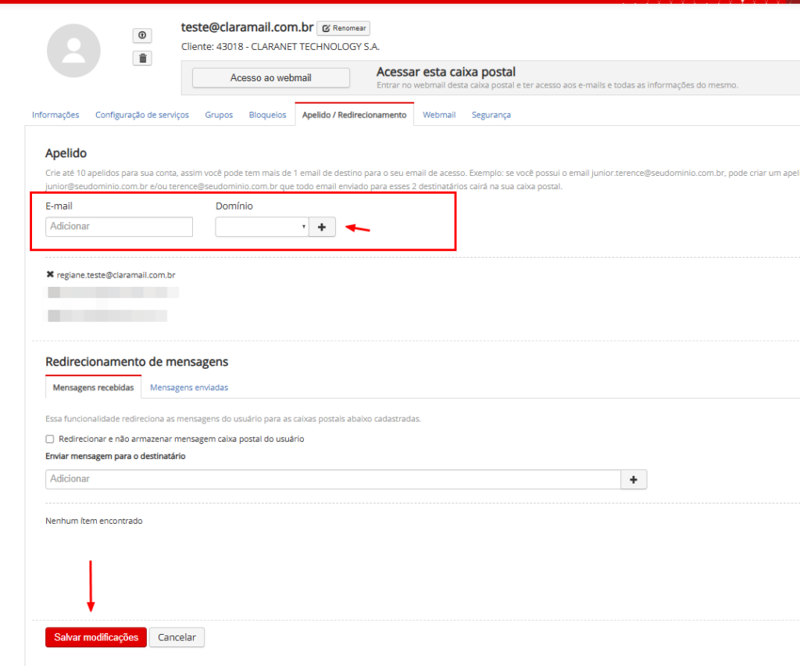Click the upload photo icon button

[x=142, y=36]
